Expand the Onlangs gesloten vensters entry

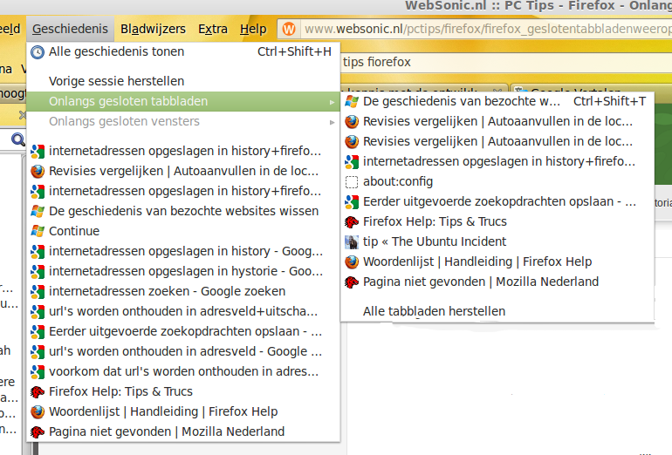[x=183, y=121]
